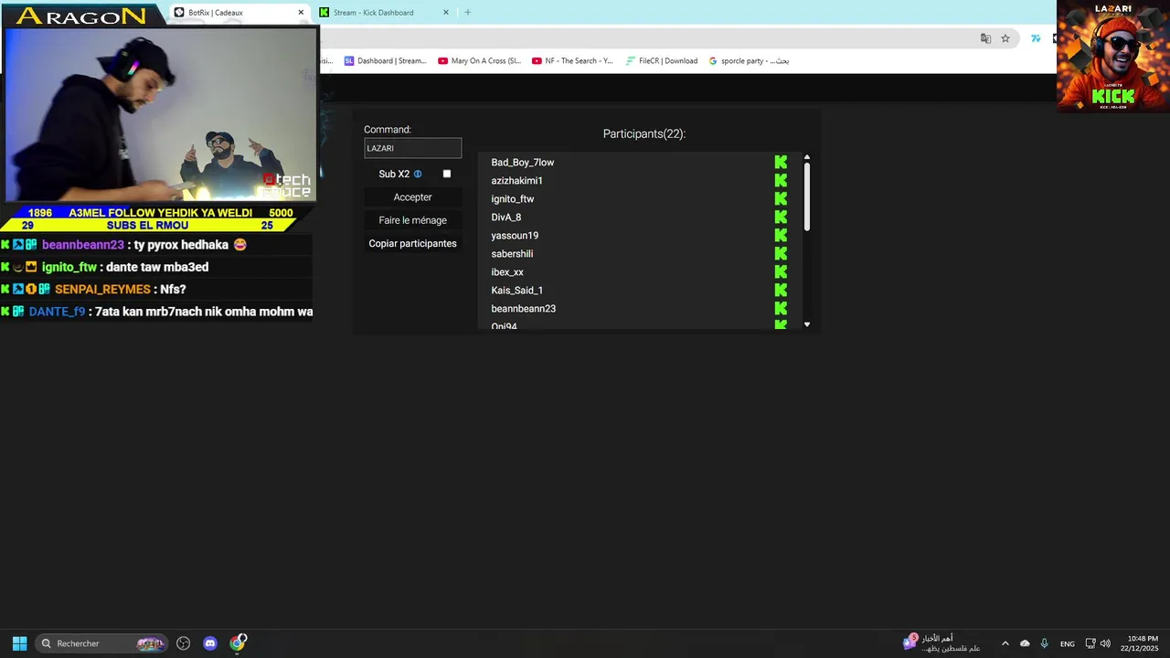Click the Kick icon beside DivA_8

[781, 217]
